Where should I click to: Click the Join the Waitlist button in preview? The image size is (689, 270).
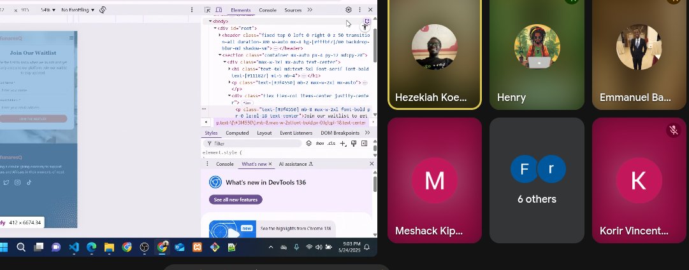(x=33, y=119)
